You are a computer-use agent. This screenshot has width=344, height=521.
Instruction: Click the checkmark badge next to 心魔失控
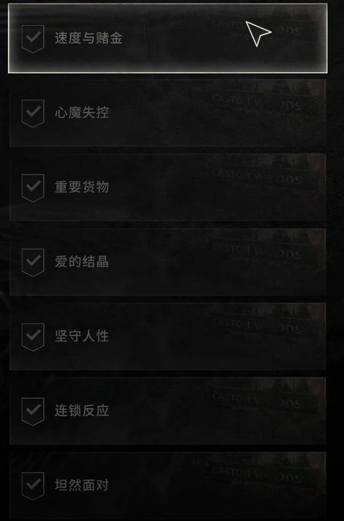tap(33, 113)
